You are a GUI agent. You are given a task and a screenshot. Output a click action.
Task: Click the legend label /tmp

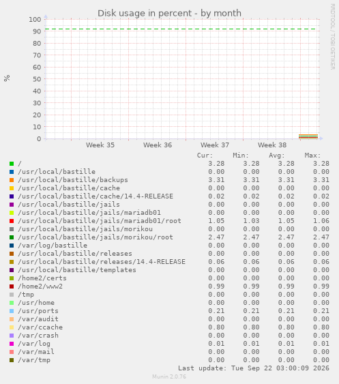tap(26, 295)
